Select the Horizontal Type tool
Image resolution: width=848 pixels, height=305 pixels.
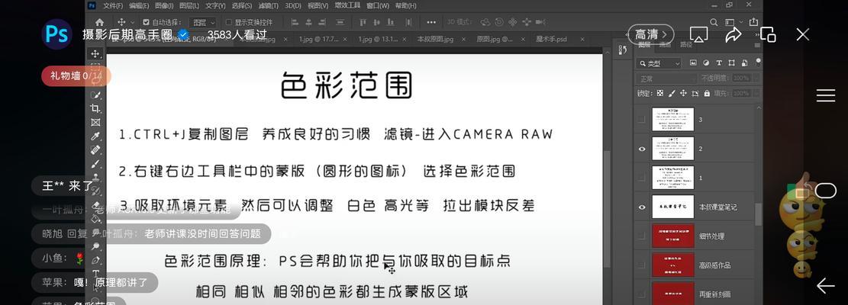pos(95,274)
